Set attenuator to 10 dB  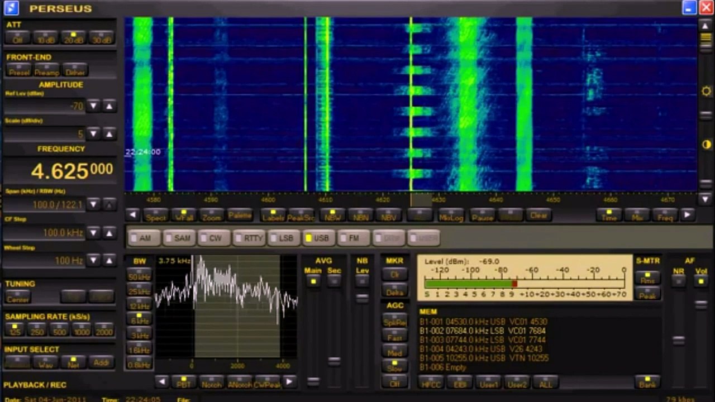click(x=45, y=39)
